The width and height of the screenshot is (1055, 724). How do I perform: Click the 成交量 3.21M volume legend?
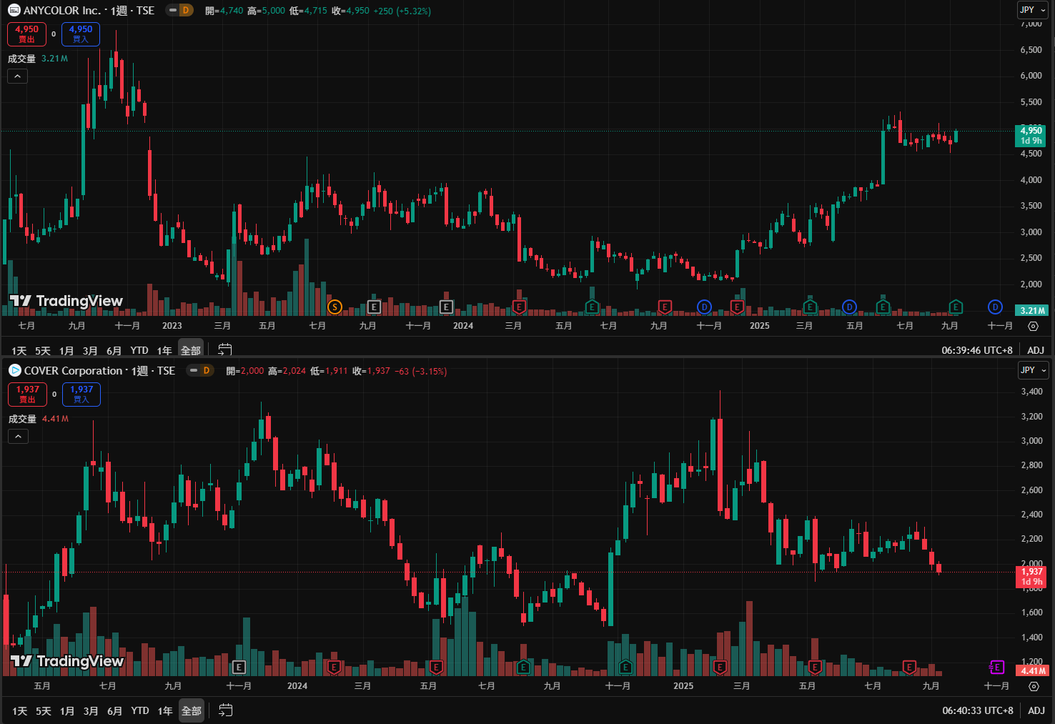click(38, 59)
